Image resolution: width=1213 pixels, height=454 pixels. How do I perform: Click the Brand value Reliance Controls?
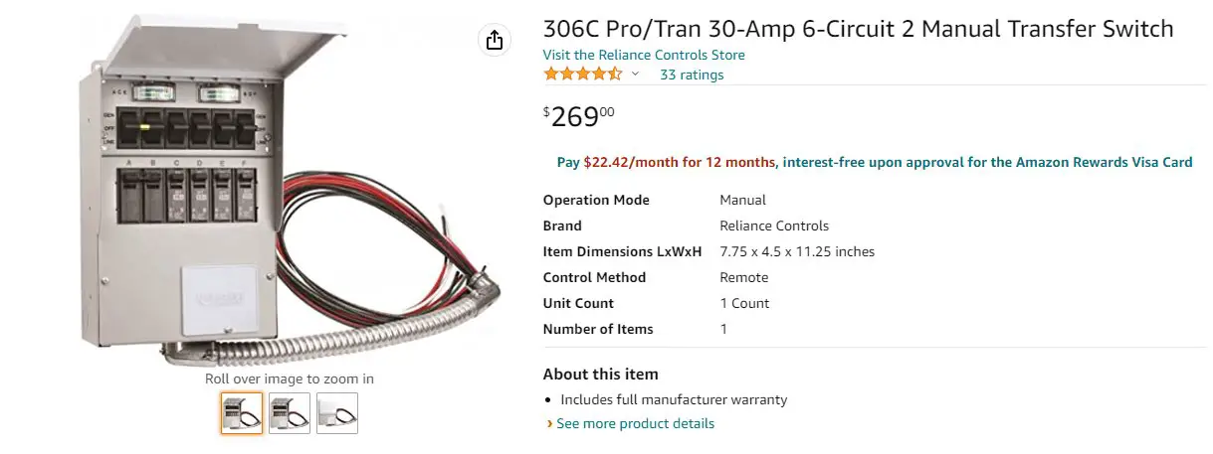pos(774,226)
